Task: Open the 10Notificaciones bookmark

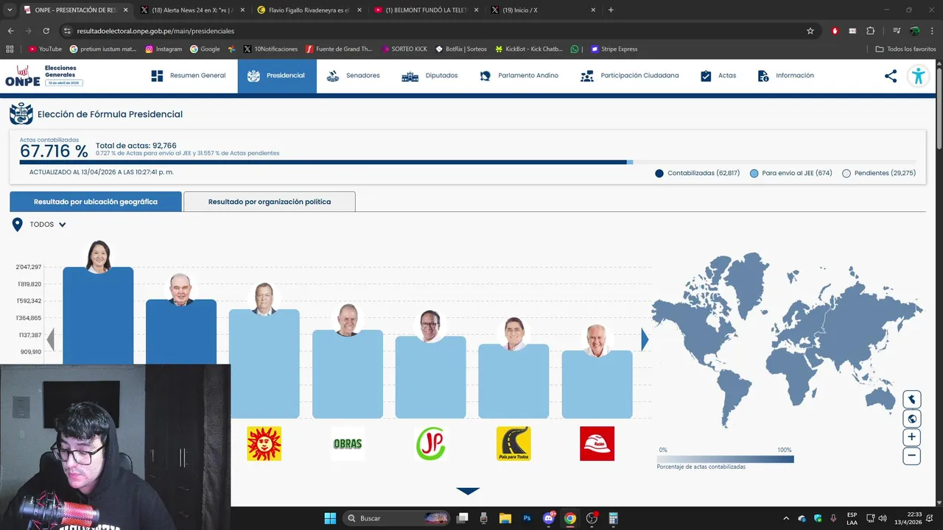Action: coord(270,49)
